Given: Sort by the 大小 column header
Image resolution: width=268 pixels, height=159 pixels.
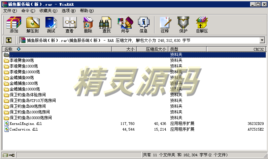Looking at the screenshot, I should point(124,49).
